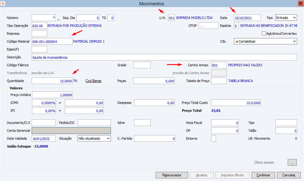Click the Série input field
The image size is (304, 181).
tap(142, 123)
